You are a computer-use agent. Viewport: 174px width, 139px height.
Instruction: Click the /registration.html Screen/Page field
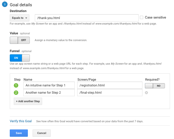point(110,85)
